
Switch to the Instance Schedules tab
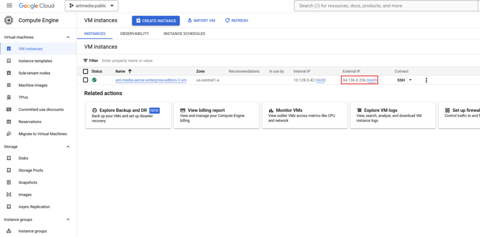click(184, 34)
